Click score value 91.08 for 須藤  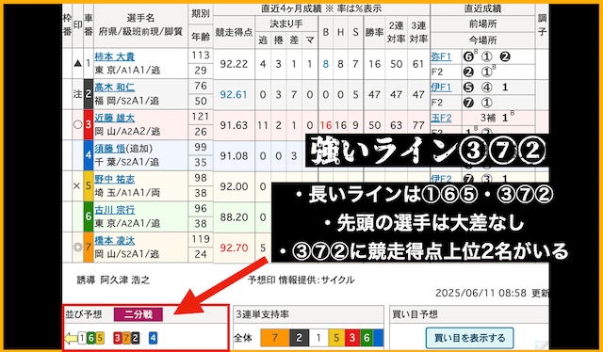(x=234, y=156)
